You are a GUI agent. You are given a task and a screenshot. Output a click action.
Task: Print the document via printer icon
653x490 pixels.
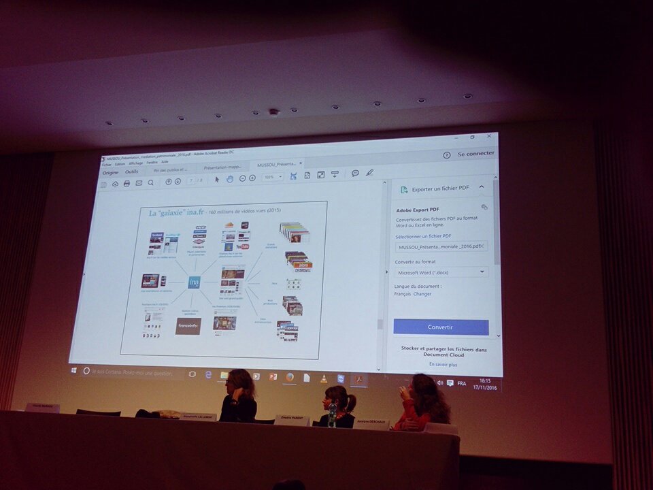[127, 184]
